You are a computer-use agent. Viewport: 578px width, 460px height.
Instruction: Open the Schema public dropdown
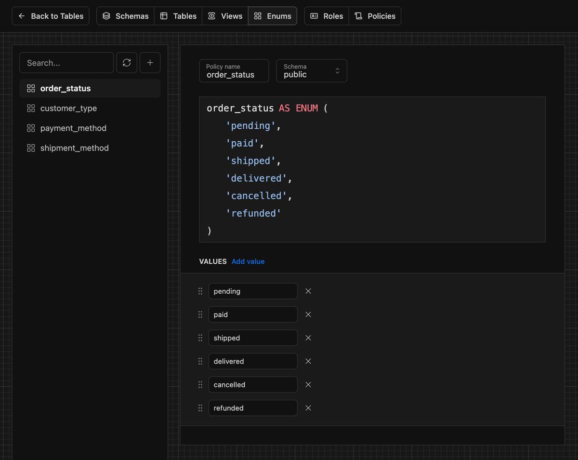[x=312, y=71]
